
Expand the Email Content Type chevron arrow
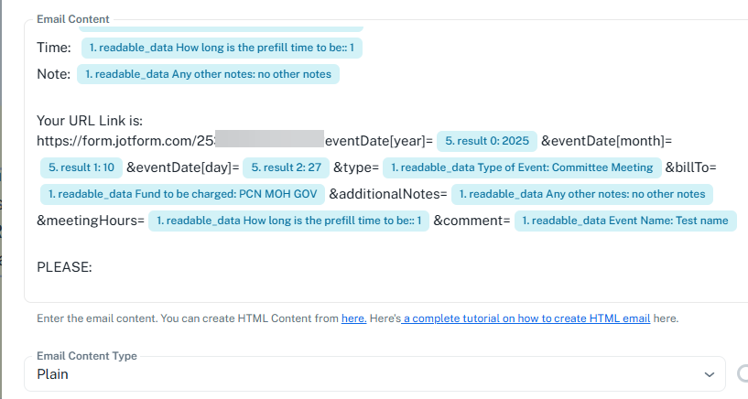click(x=707, y=374)
